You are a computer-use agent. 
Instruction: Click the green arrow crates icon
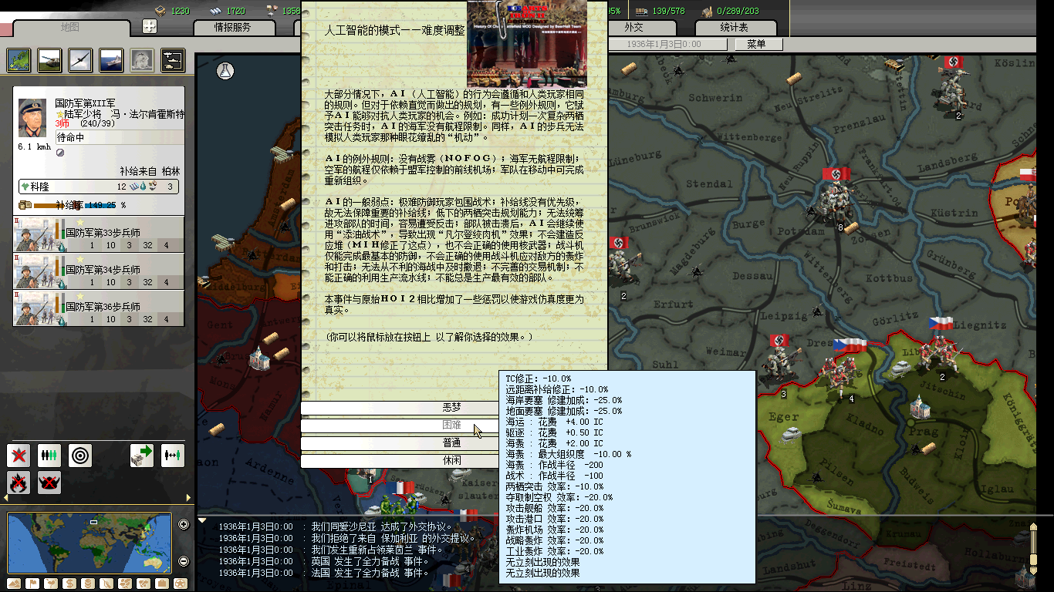[x=142, y=456]
